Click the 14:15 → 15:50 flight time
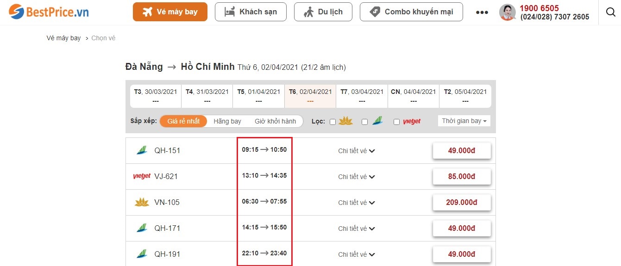Viewport: 621px width, 266px height. point(264,227)
